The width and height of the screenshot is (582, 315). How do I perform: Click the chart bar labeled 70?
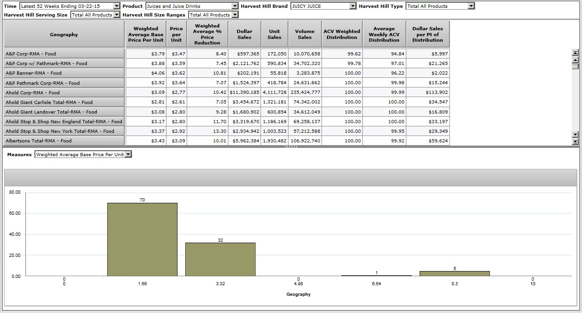[x=142, y=239]
